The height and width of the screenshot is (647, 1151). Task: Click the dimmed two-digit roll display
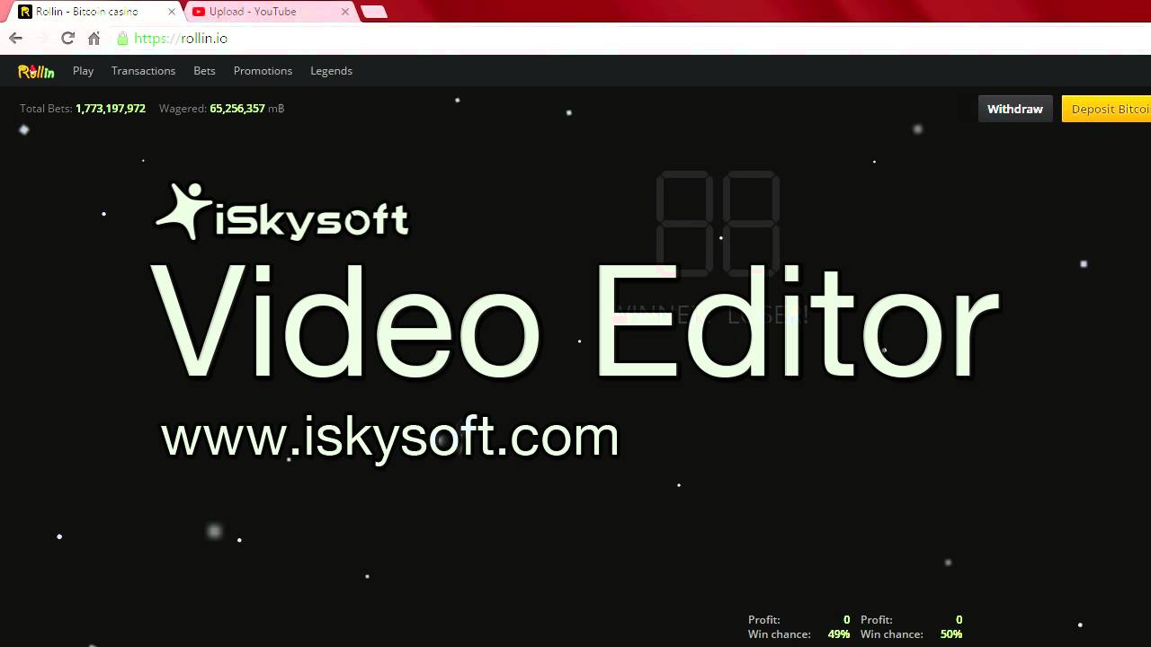click(x=718, y=225)
